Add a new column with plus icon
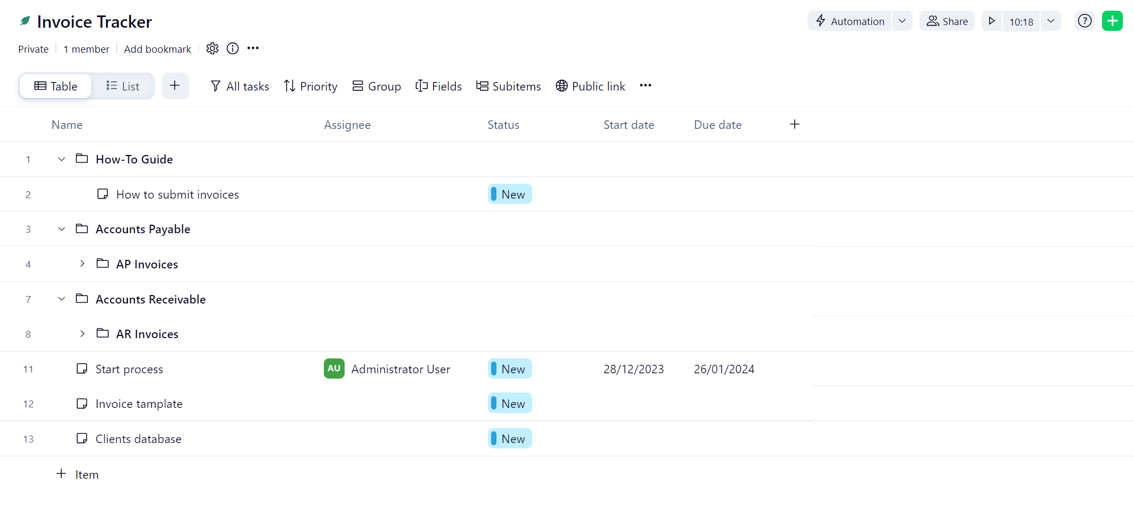This screenshot has width=1134, height=508. [794, 125]
